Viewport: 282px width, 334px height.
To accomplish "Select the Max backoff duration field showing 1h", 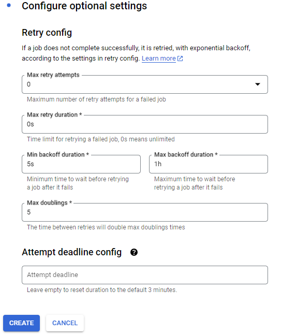I will coord(209,164).
